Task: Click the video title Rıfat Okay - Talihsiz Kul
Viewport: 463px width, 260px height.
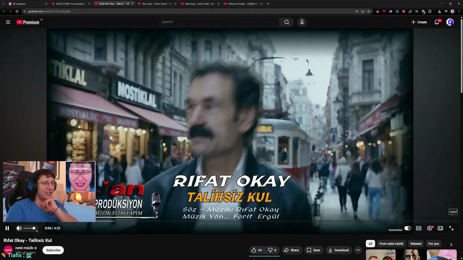Action: pos(28,240)
